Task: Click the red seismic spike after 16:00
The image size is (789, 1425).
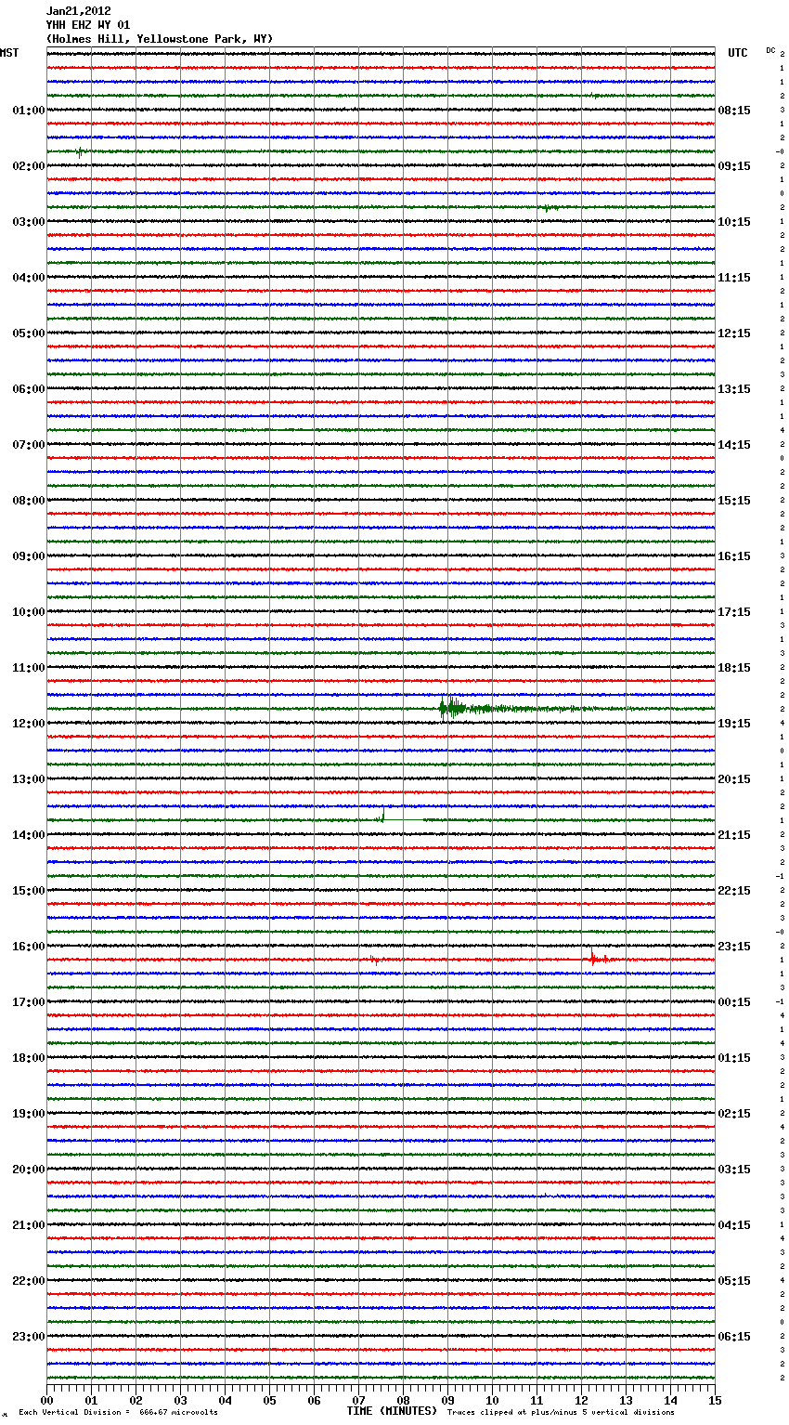Action: tap(592, 959)
